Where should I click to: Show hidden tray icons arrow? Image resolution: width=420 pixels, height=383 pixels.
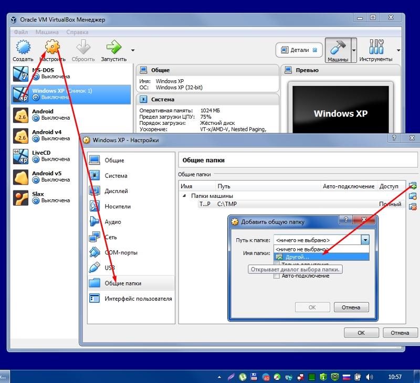219,377
